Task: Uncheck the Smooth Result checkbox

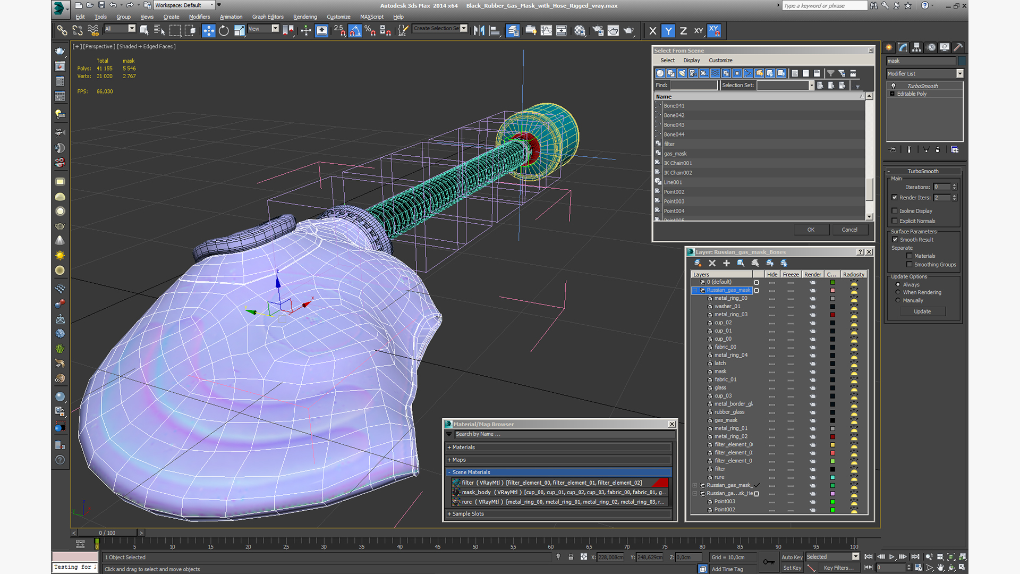Action: click(895, 240)
